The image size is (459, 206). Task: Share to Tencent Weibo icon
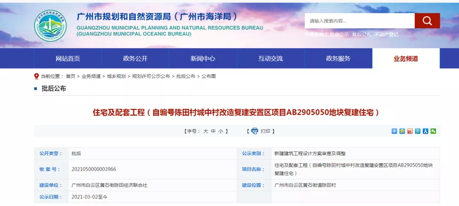(x=418, y=131)
